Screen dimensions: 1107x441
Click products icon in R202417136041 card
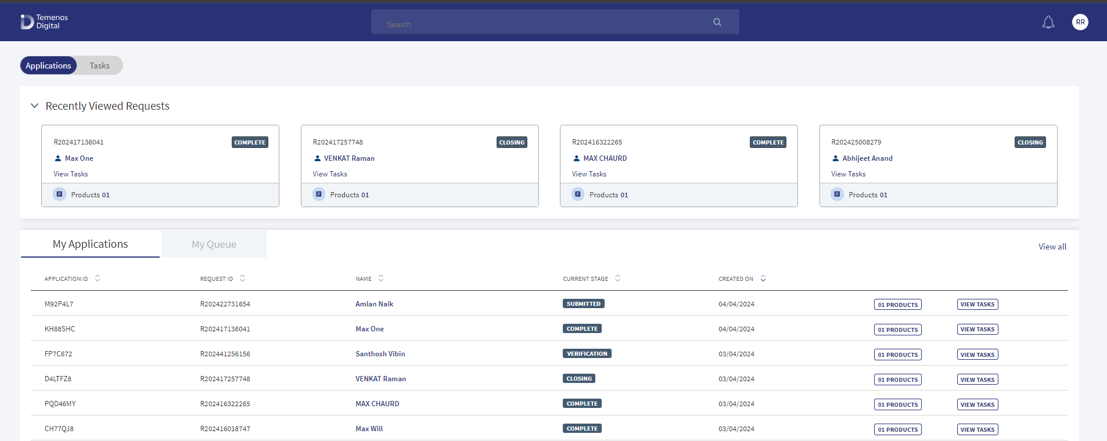coord(59,194)
